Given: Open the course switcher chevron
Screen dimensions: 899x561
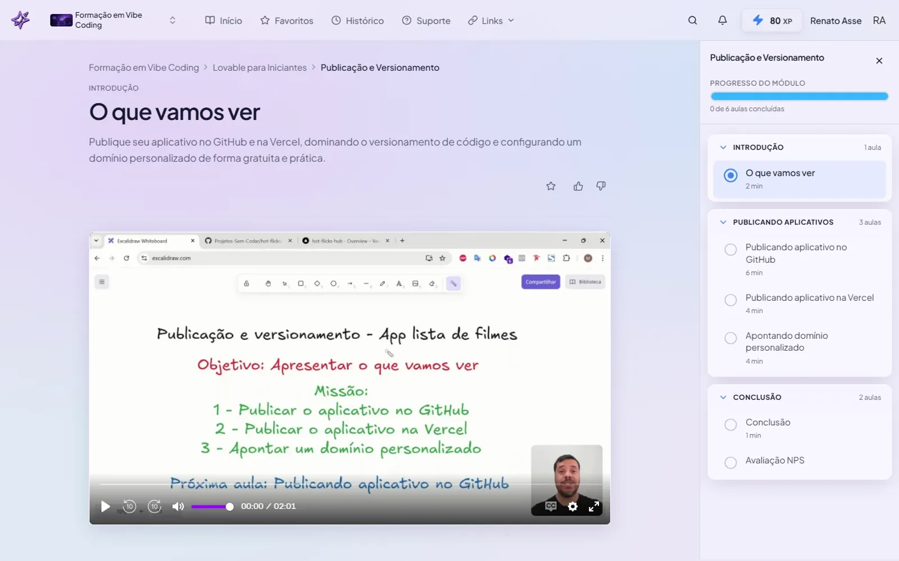Looking at the screenshot, I should 172,20.
